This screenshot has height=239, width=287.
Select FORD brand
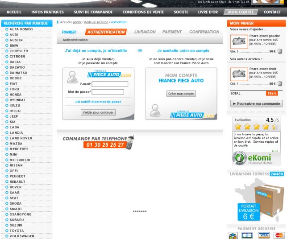pos(14,89)
